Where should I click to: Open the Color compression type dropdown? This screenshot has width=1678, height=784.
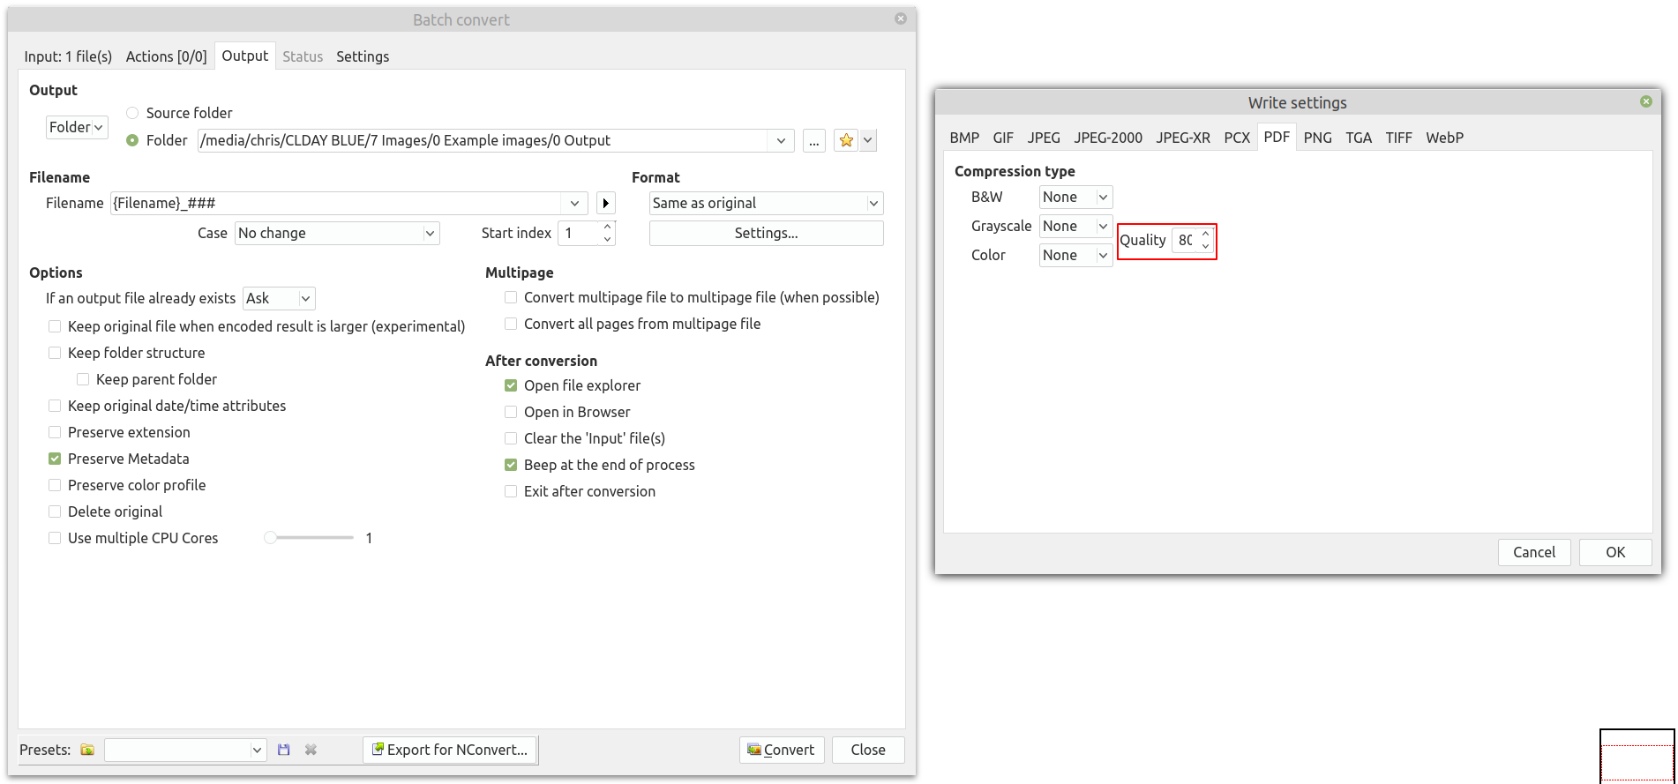click(1075, 255)
